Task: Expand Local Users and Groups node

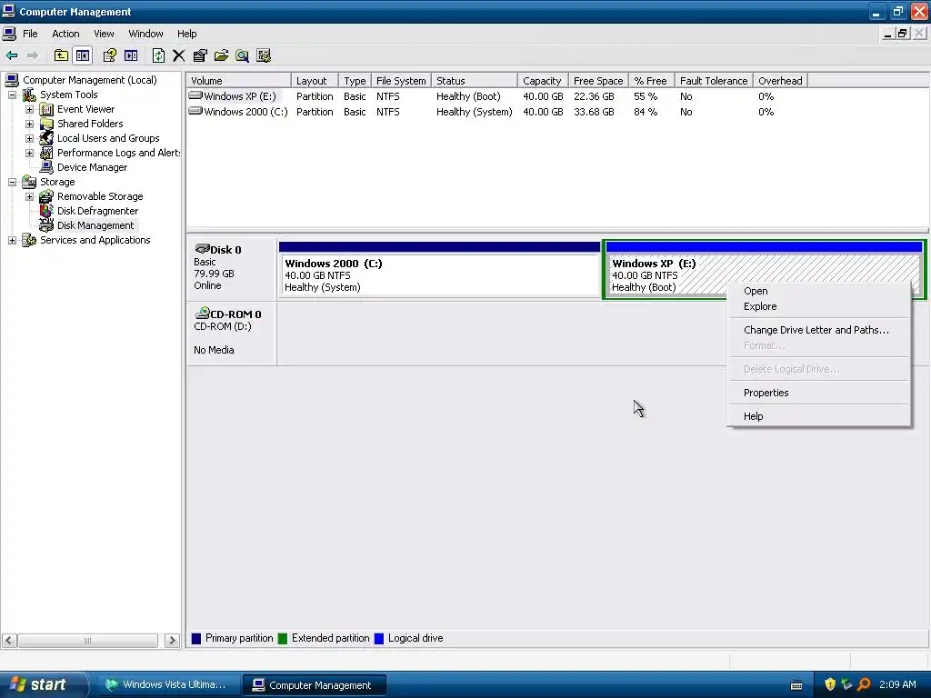Action: (x=29, y=138)
